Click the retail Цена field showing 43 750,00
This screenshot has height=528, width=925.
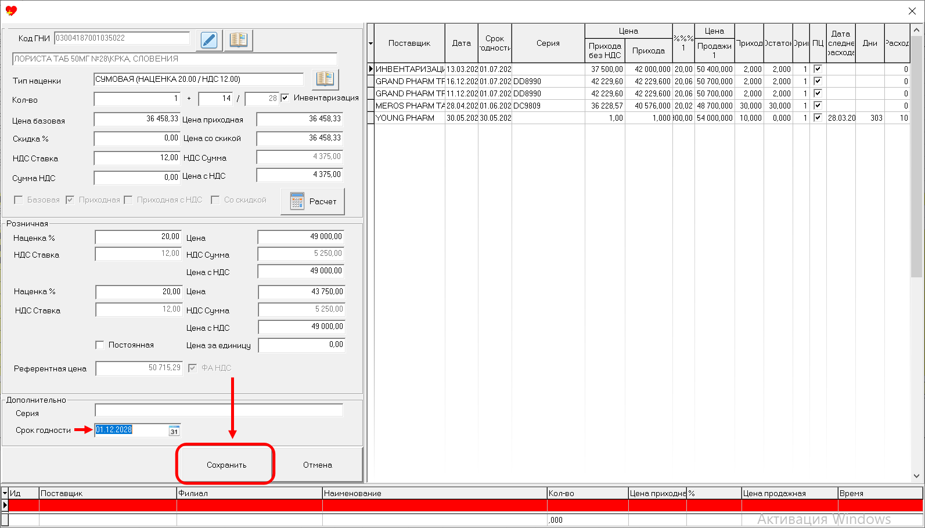point(301,292)
